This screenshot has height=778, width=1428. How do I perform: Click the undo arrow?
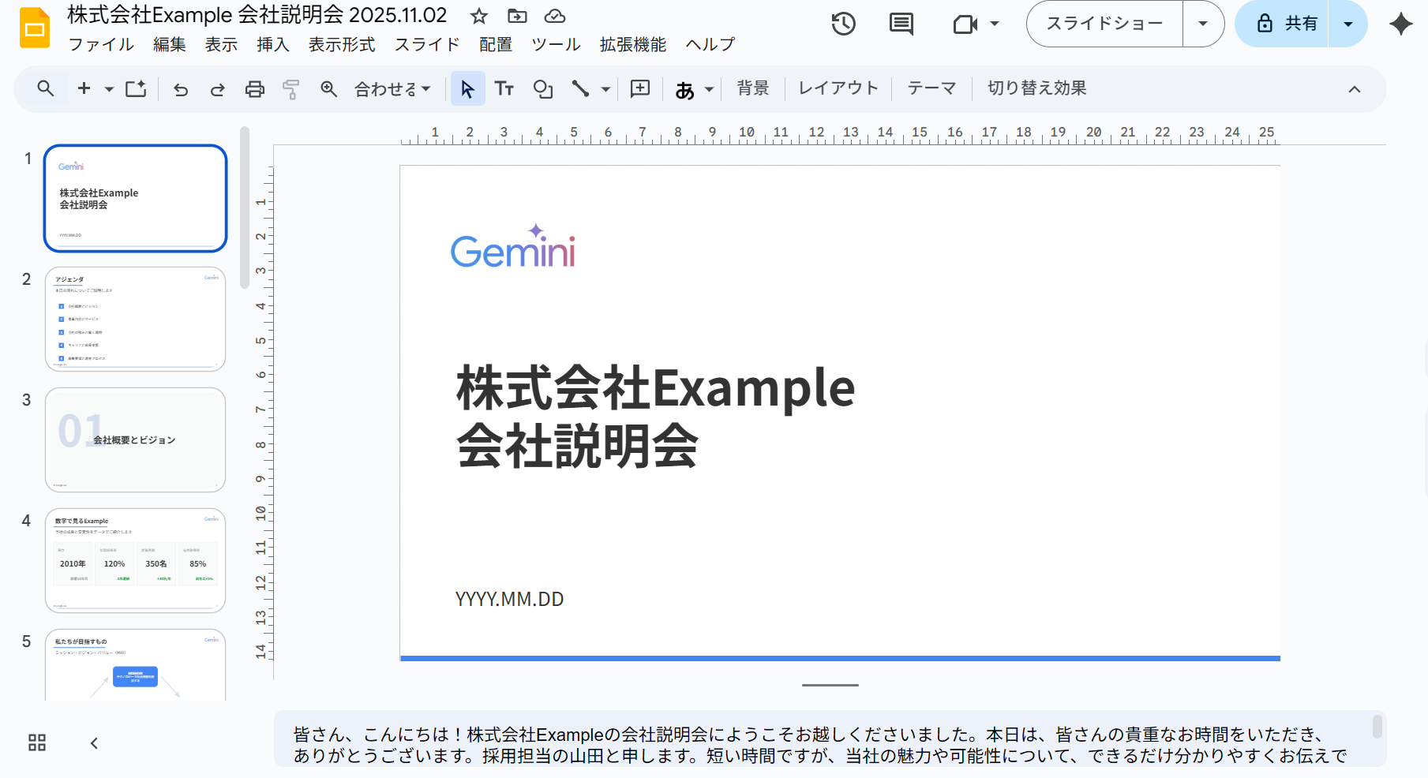(181, 89)
